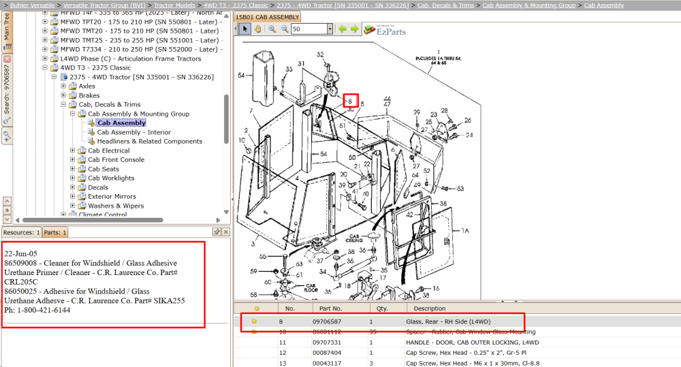Expand the Exterior Mirrors node

point(73,196)
